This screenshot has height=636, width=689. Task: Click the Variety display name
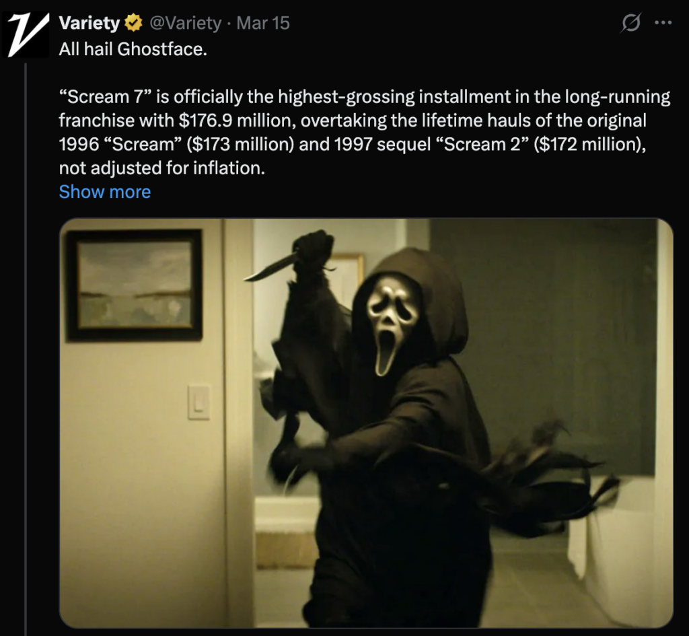tap(89, 23)
